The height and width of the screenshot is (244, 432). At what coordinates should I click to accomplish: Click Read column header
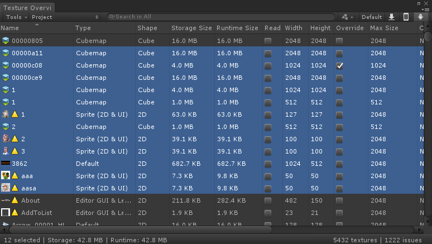[272, 28]
